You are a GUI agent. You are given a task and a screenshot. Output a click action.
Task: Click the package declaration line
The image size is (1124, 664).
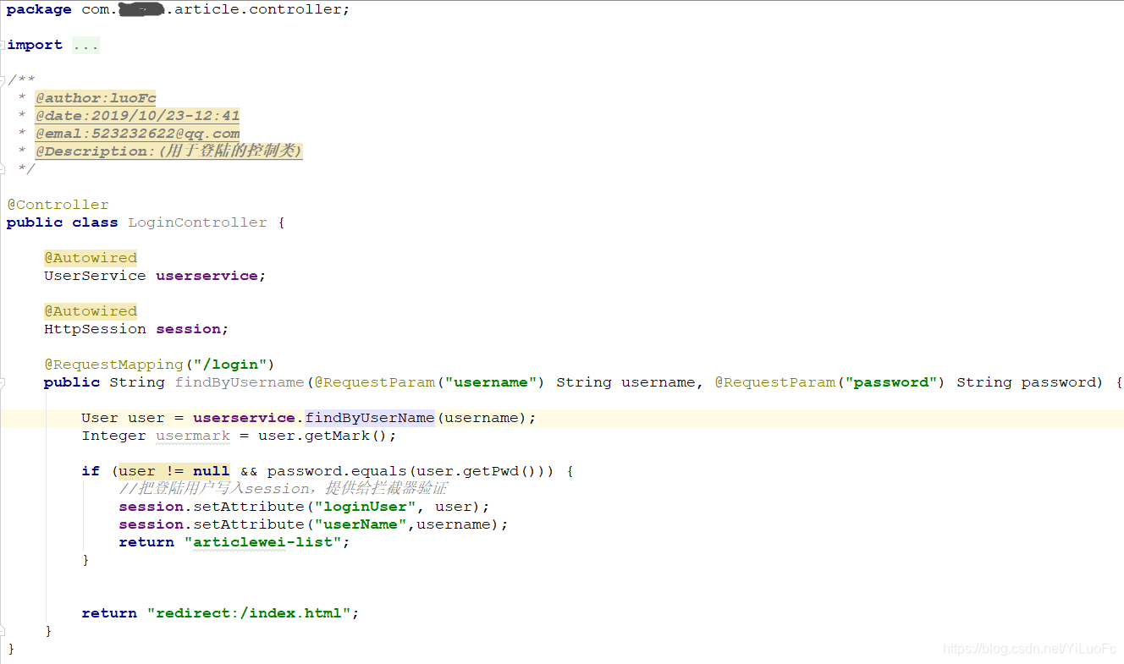(178, 9)
